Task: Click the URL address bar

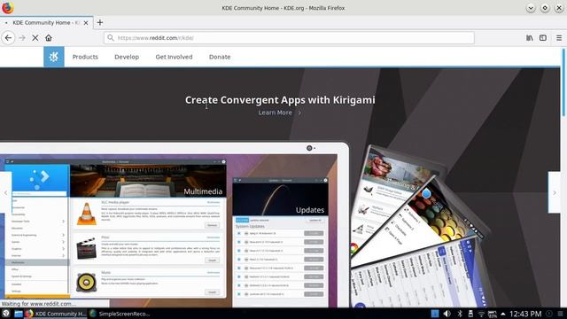Action: [289, 37]
